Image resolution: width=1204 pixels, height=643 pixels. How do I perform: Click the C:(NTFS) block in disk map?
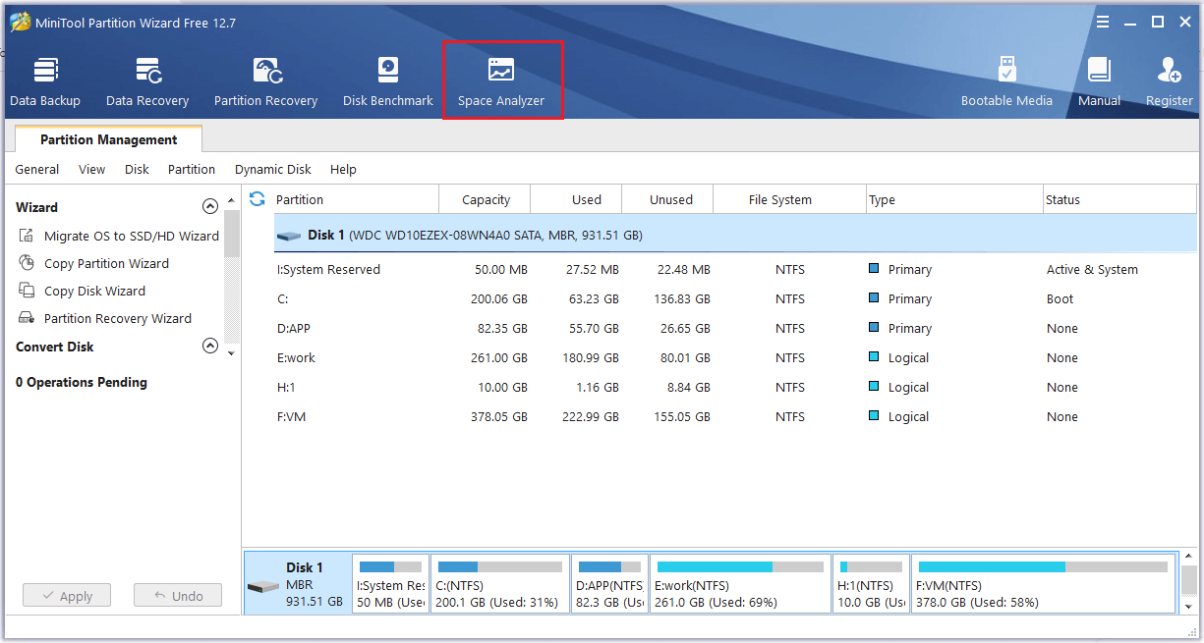pyautogui.click(x=501, y=584)
